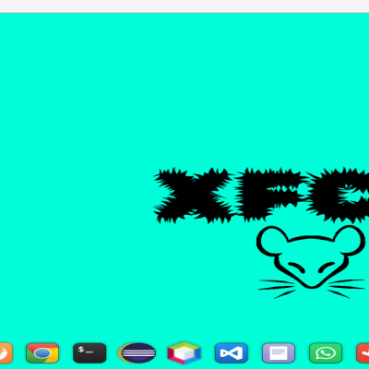Viewport: 369px width, 369px height.
Task: Open Eclipse IDE from the dock
Action: coord(137,353)
